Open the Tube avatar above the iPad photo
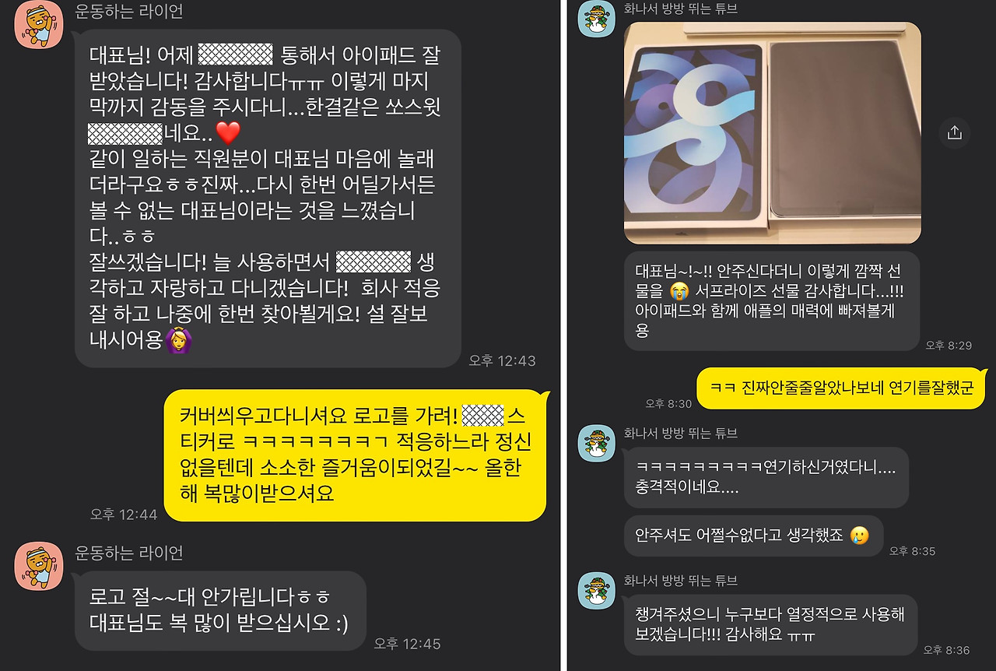This screenshot has width=996, height=671. tap(597, 18)
